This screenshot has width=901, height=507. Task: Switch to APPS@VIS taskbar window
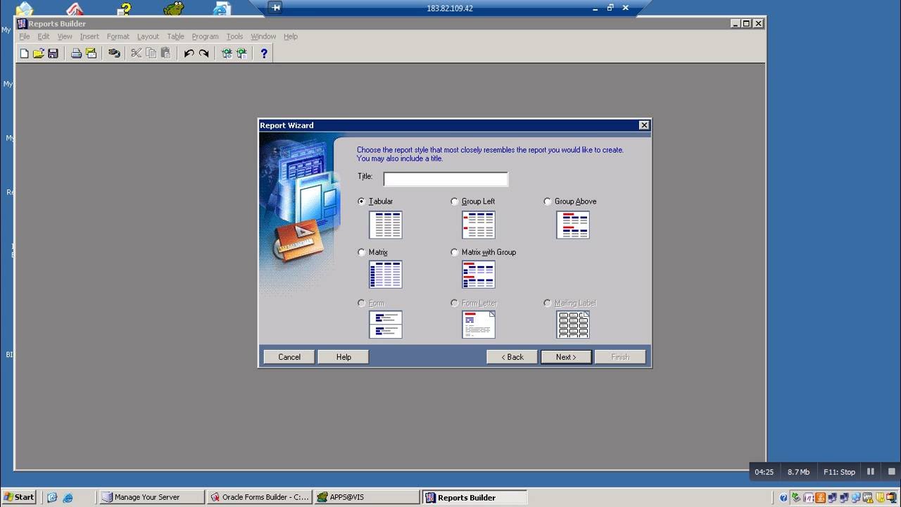click(x=367, y=497)
